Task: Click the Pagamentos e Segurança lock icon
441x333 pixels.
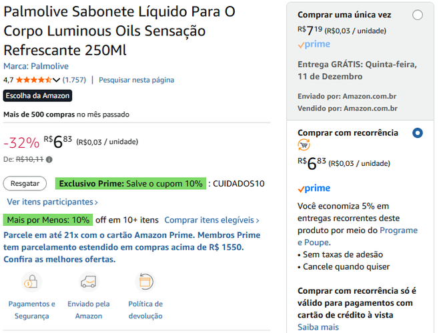Action: (31, 282)
